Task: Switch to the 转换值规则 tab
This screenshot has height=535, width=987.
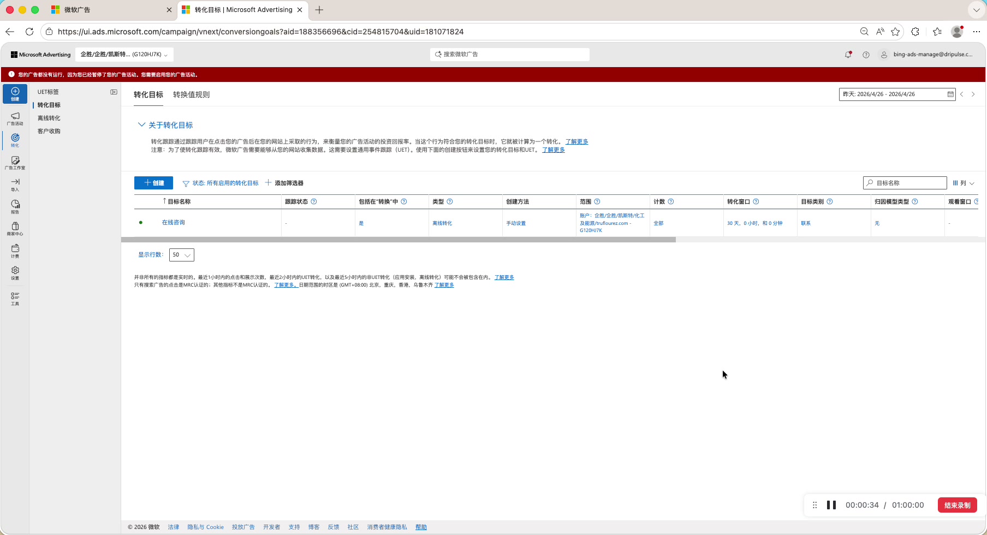Action: 191,94
